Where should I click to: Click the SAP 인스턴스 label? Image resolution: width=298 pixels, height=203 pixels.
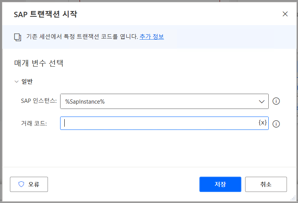point(39,101)
